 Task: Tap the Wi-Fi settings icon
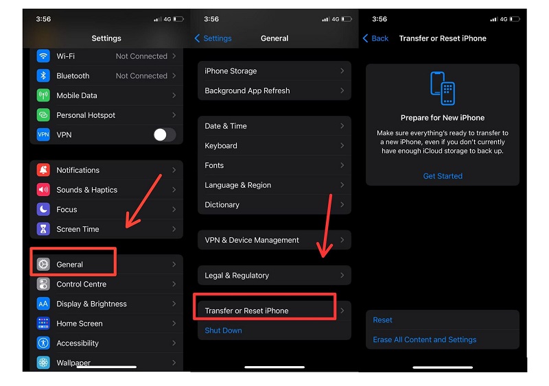point(43,56)
